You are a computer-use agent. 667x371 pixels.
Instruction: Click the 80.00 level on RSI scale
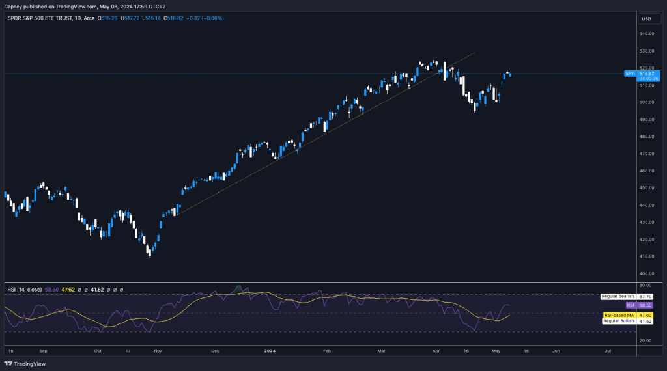tap(647, 285)
